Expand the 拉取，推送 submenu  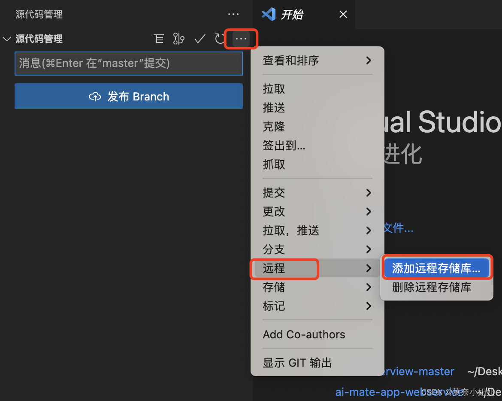click(317, 230)
